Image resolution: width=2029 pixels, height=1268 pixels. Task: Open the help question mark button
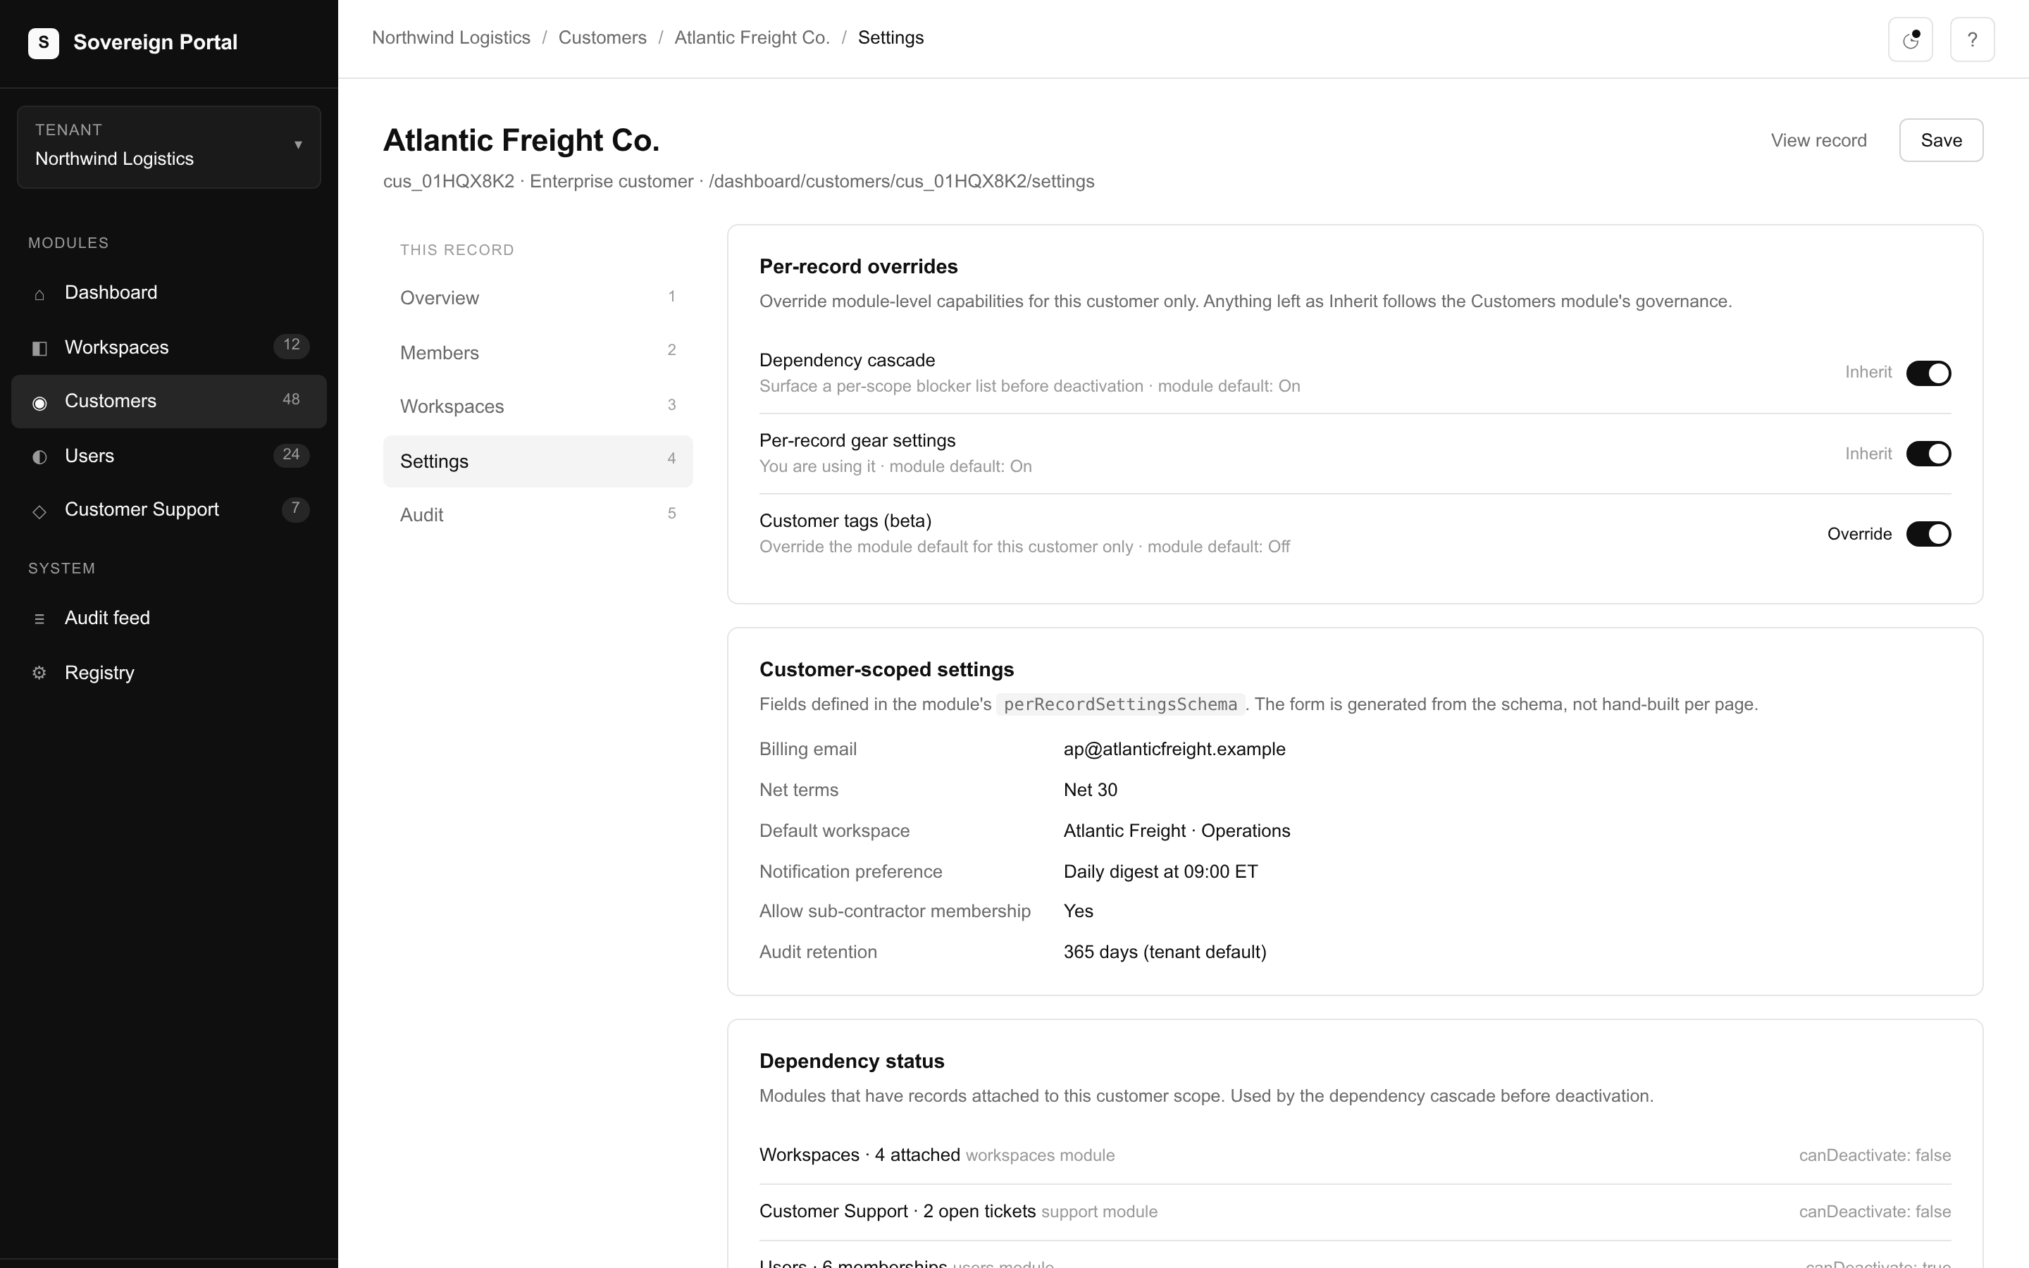tap(1972, 39)
